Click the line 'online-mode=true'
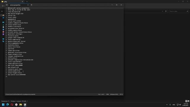The image size is (190, 107). [x=14, y=71]
